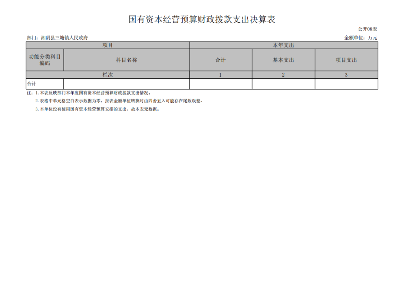
Task: Click empty 项目支出 cell in 合计 row
Action: coord(346,84)
